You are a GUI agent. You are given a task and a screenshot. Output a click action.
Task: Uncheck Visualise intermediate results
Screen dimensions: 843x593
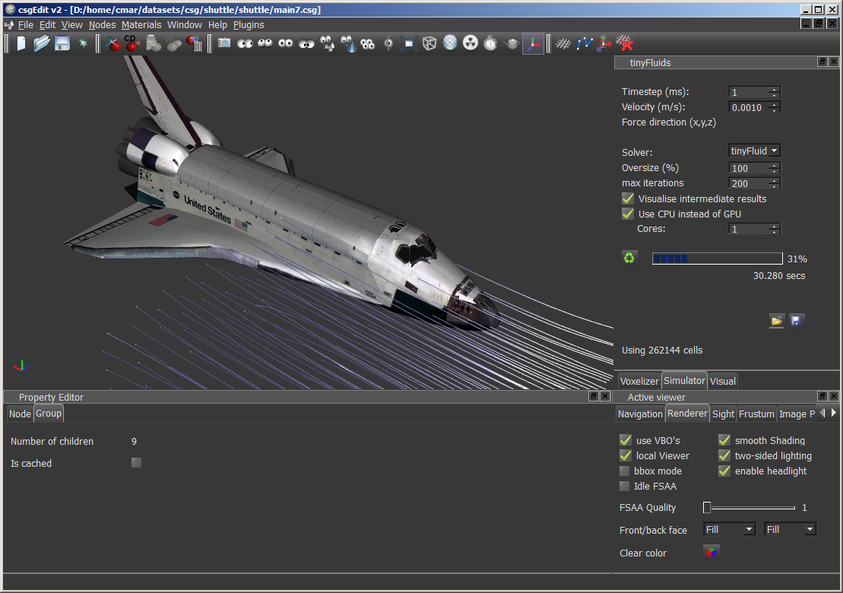pyautogui.click(x=628, y=198)
